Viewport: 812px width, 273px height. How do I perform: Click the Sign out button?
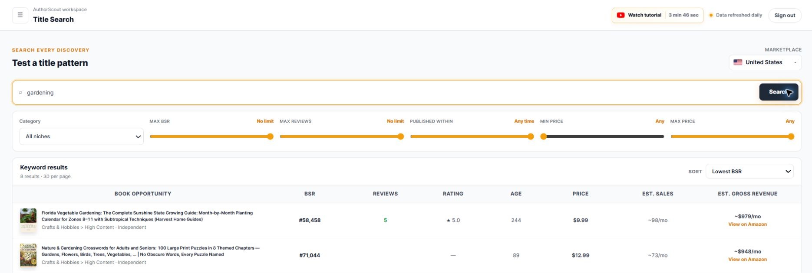point(785,15)
